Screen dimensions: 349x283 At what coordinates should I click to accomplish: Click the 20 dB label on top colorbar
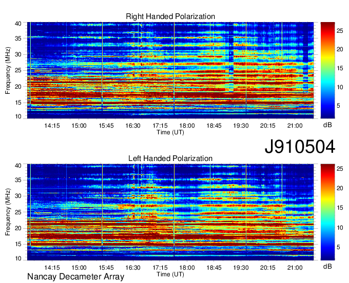[x=340, y=49]
